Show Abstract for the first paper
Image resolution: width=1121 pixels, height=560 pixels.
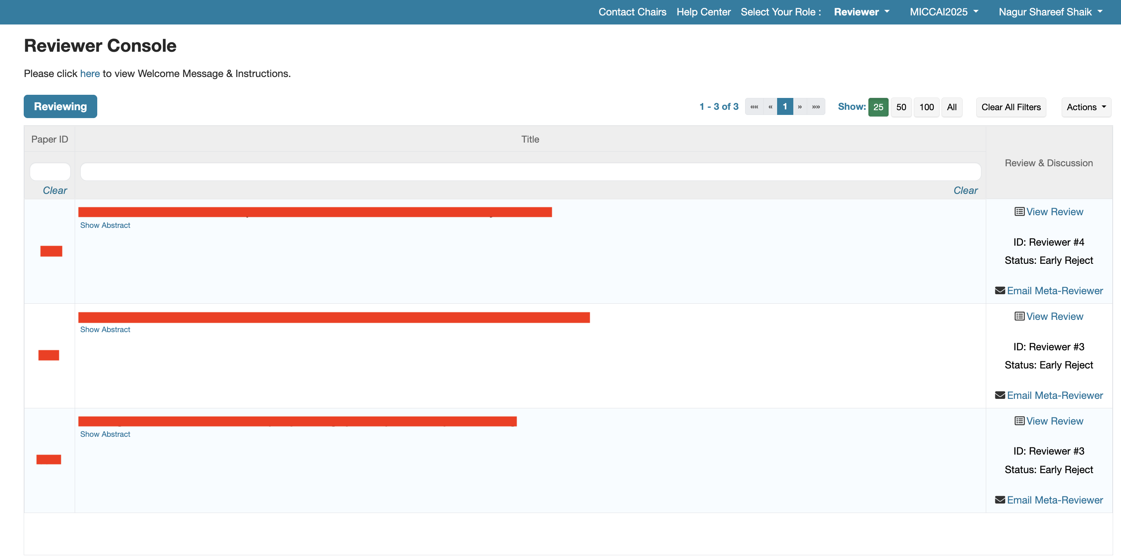pos(105,225)
